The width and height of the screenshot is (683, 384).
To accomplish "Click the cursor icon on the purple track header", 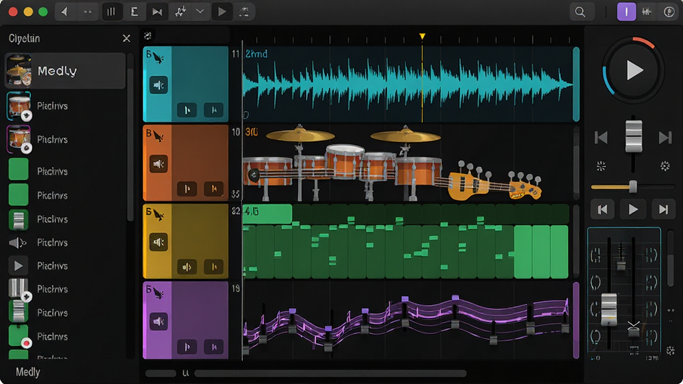I will pyautogui.click(x=159, y=294).
